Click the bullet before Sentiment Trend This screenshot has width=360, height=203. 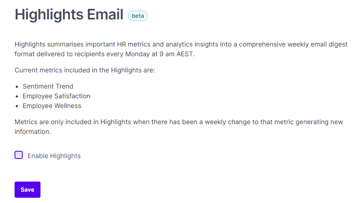pos(17,87)
